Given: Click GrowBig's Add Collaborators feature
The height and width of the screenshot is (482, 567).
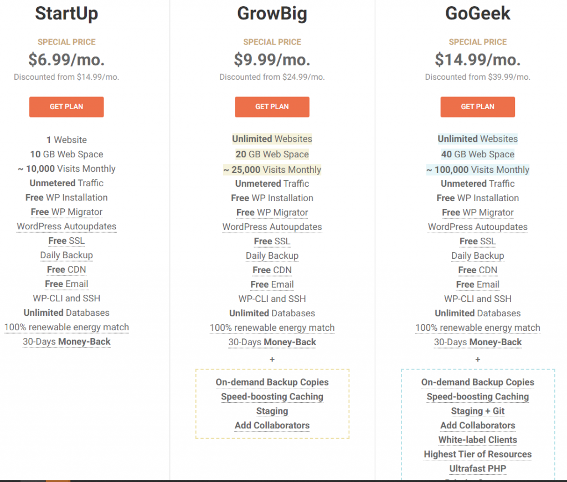Looking at the screenshot, I should 272,425.
